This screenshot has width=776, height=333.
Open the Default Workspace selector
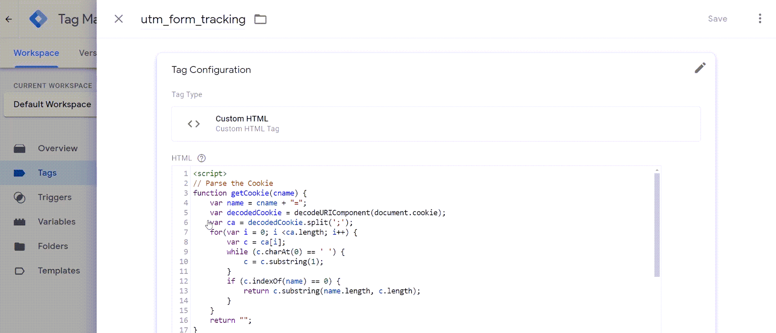pos(50,105)
